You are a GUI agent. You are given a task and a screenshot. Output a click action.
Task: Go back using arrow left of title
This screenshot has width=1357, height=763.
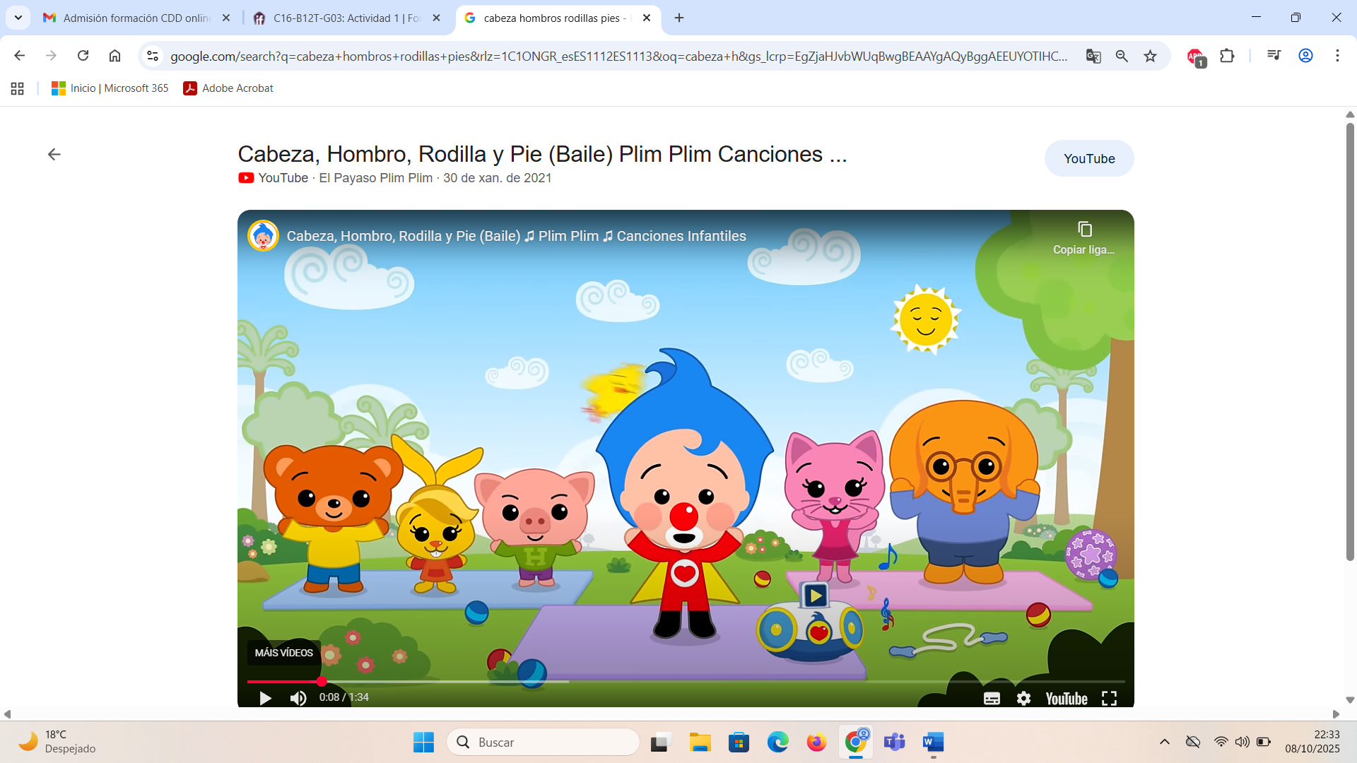[54, 154]
